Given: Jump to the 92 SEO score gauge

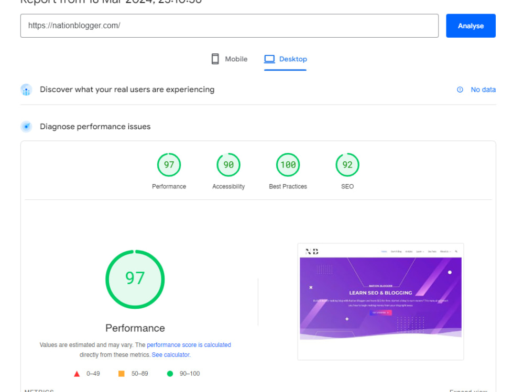Looking at the screenshot, I should point(347,165).
